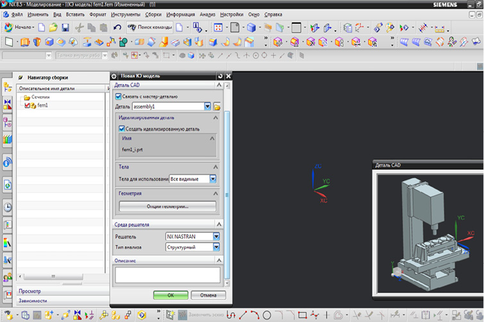The image size is (484, 322).
Task: Click the WCS orientation icon with red axes
Action: (x=359, y=28)
